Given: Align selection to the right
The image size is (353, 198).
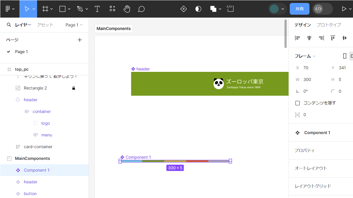Looking at the screenshot, I should 321,38.
